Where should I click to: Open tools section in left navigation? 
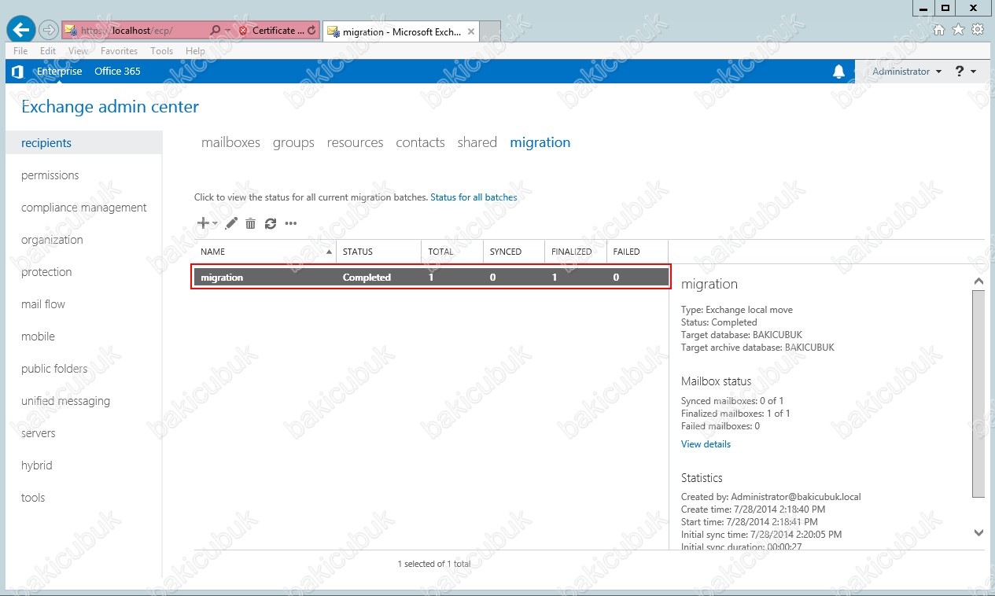(33, 498)
